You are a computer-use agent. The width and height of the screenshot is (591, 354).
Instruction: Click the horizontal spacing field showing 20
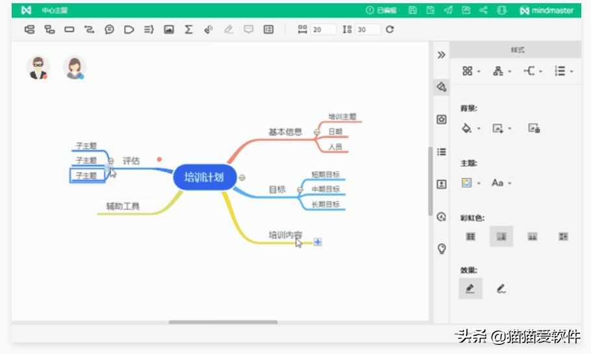[322, 29]
